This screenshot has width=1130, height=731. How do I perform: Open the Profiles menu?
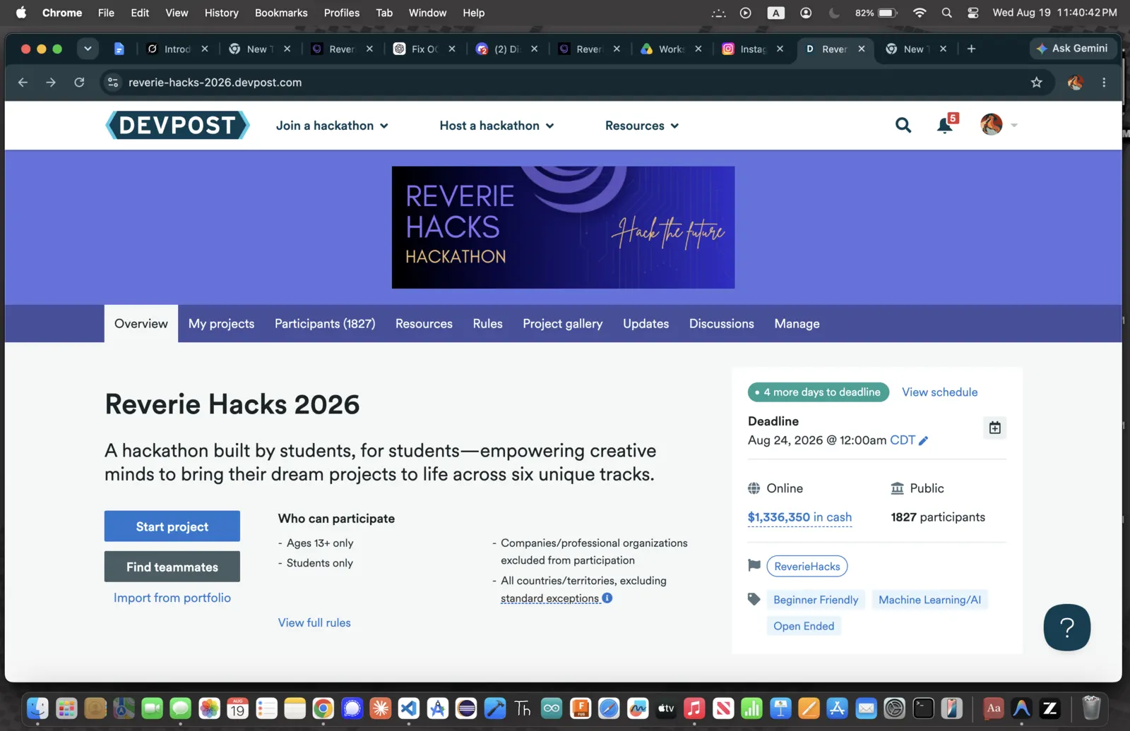(x=342, y=13)
